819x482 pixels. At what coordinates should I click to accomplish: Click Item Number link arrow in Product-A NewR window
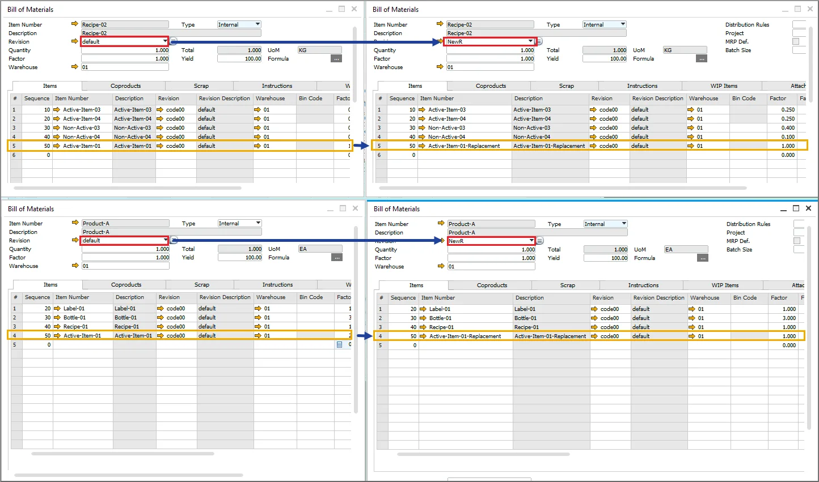[441, 224]
